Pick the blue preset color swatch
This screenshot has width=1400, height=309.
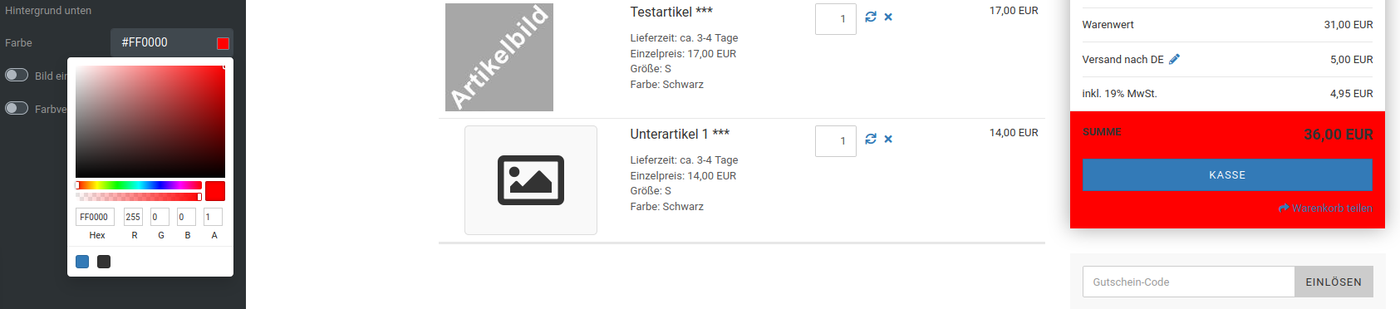click(82, 262)
